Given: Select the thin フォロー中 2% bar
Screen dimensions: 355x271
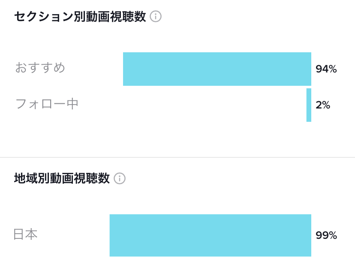Looking at the screenshot, I should tap(309, 105).
